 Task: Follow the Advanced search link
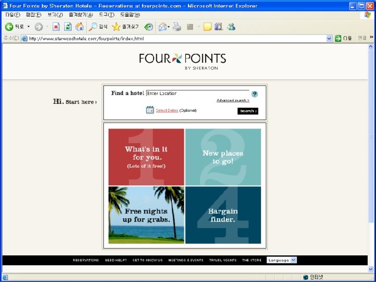coord(233,100)
